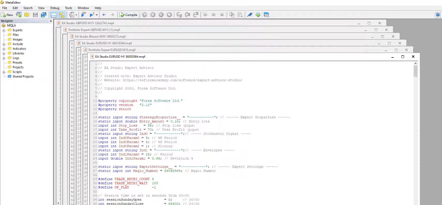Expand the Libraries folder

coord(4,54)
